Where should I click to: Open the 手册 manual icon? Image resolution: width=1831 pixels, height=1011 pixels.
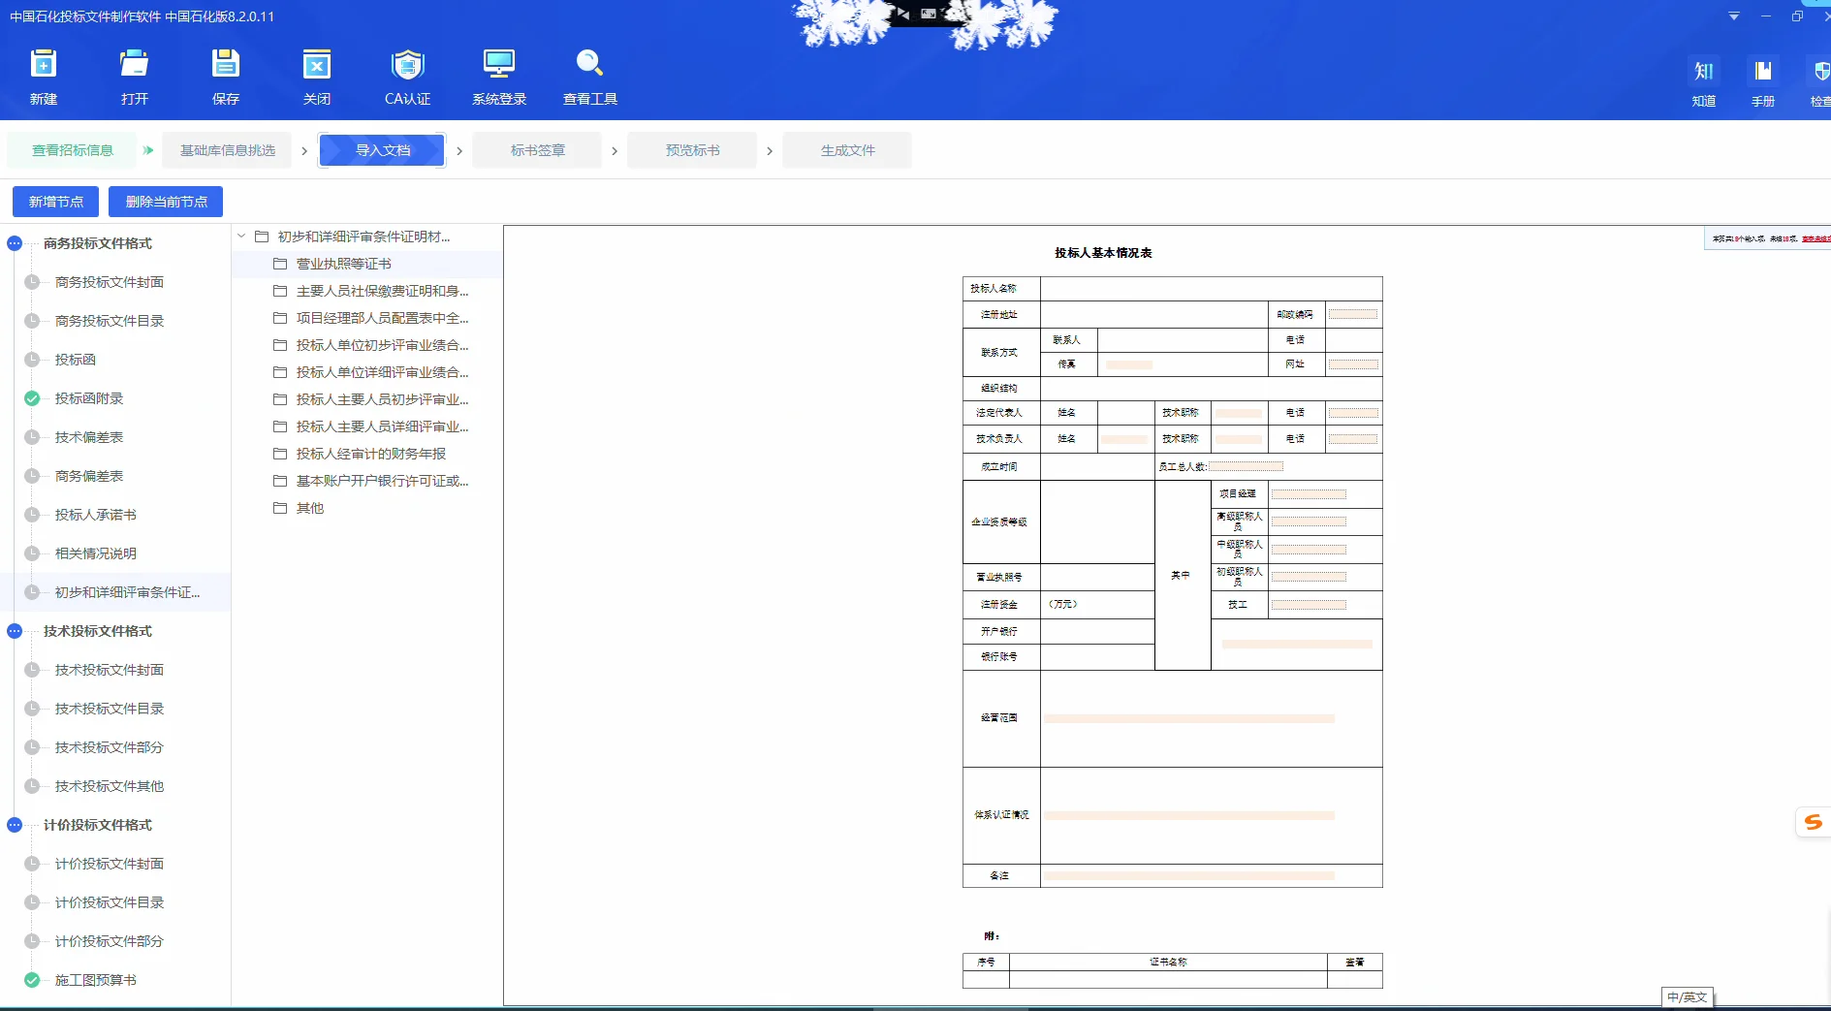coord(1763,82)
